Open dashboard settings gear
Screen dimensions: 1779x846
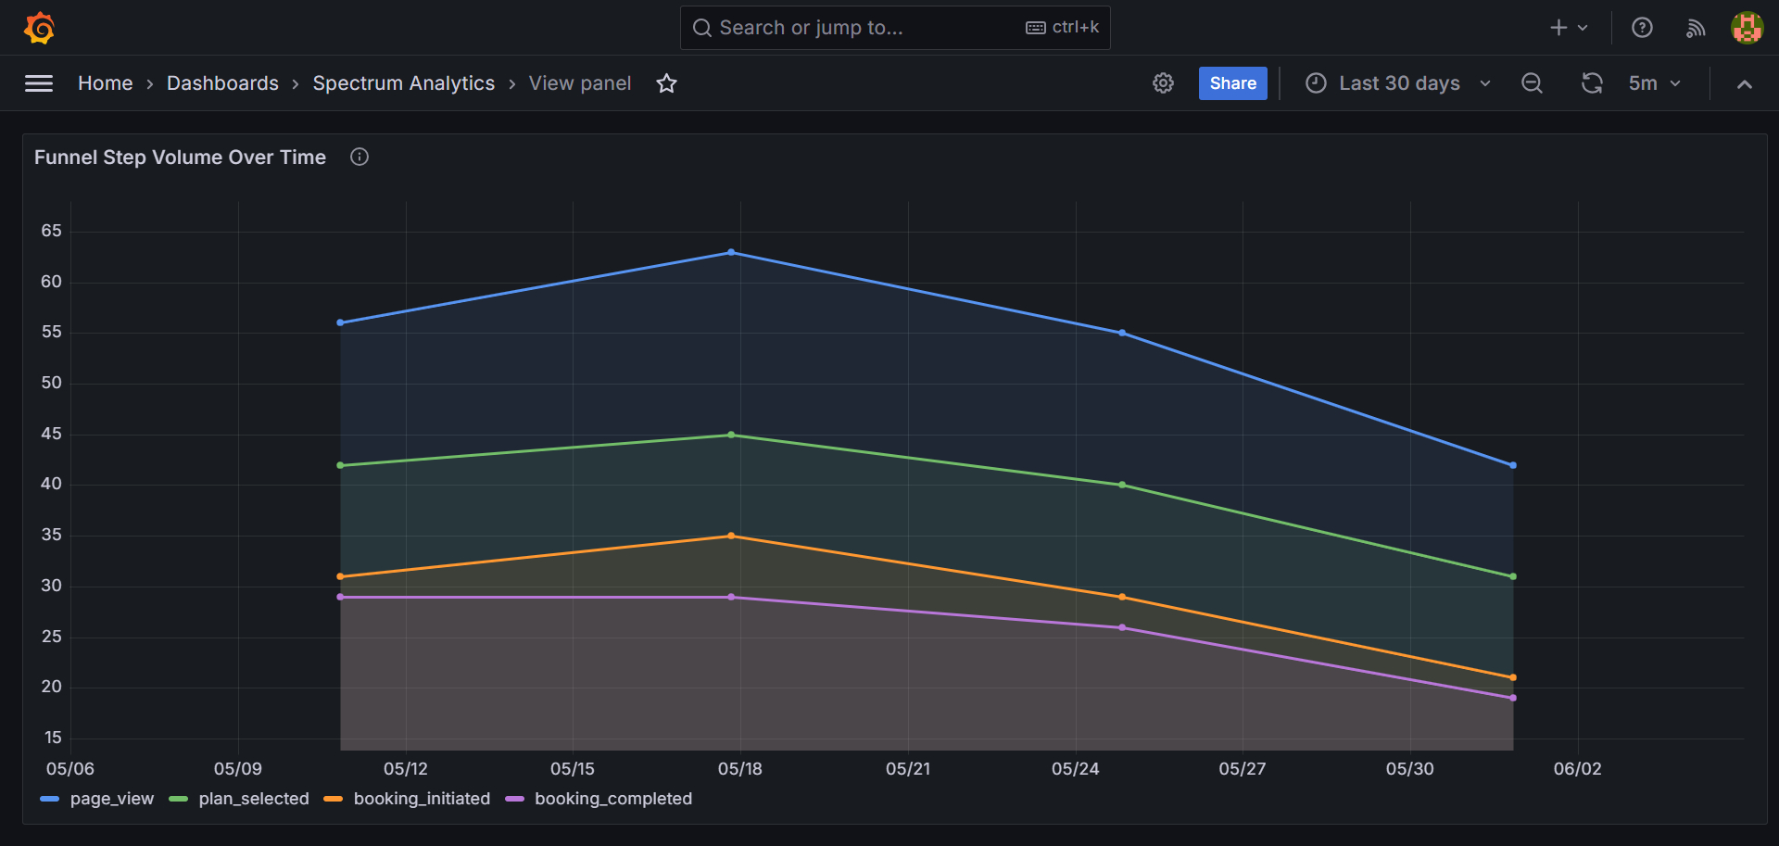coord(1163,83)
